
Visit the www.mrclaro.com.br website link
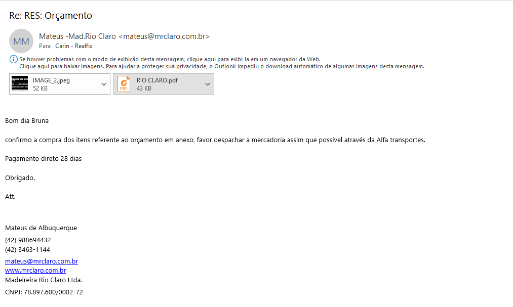tap(35, 271)
